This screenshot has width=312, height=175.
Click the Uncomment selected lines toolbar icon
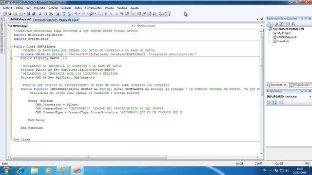[69, 14]
